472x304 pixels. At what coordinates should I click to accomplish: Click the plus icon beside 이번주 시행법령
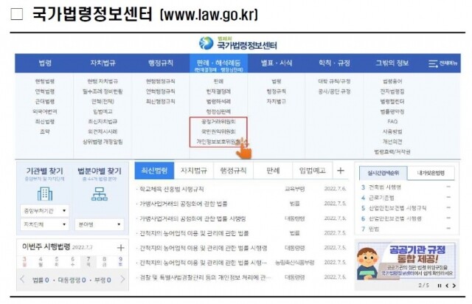121,247
